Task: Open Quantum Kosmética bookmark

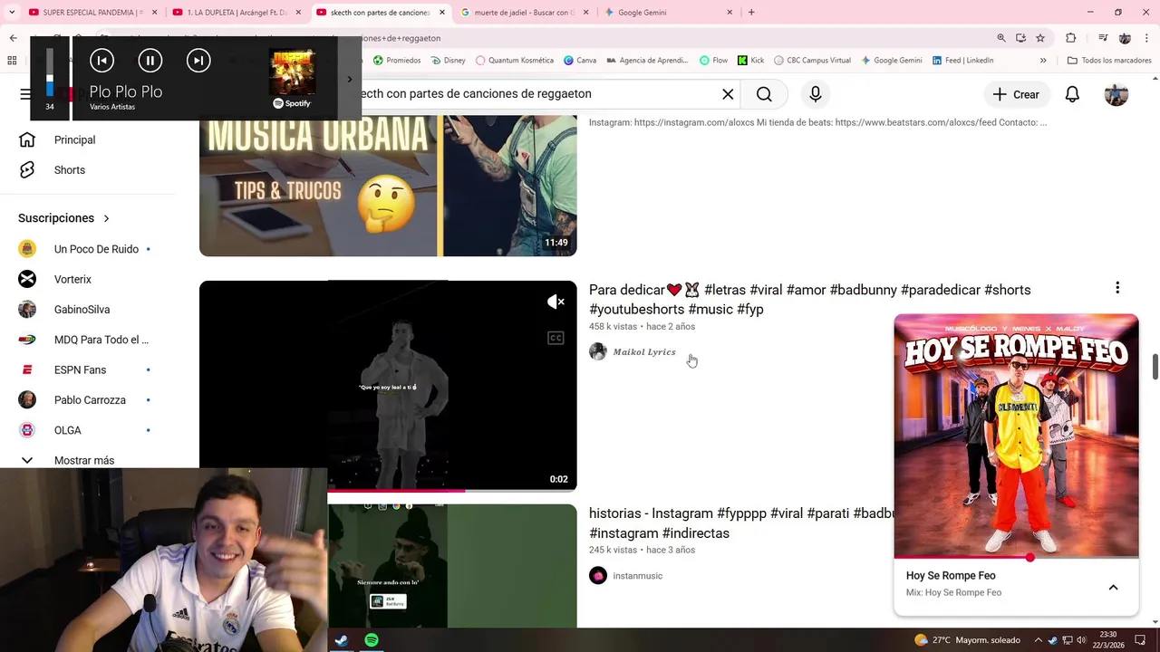Action: tap(514, 61)
